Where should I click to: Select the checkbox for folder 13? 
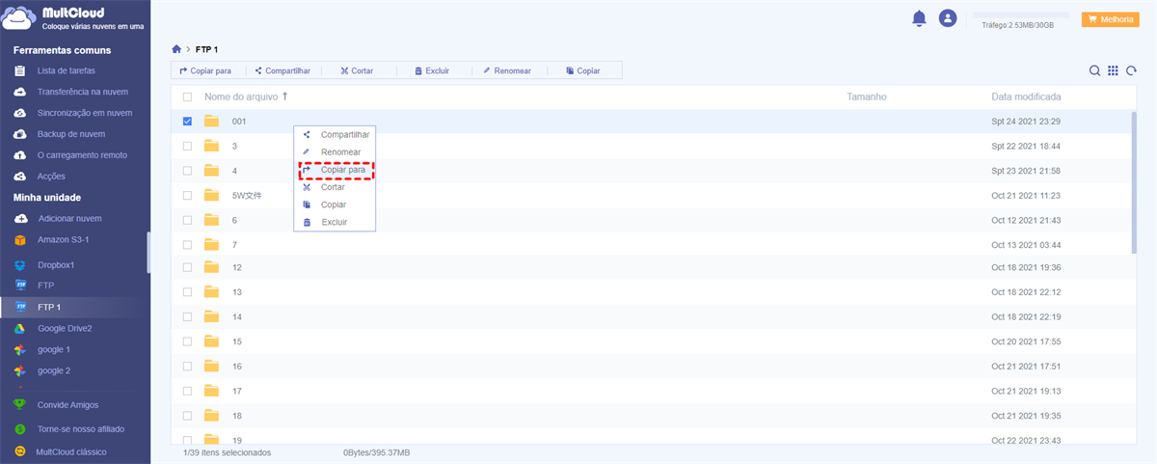pos(187,292)
